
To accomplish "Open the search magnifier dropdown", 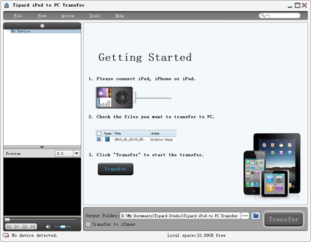I will pyautogui.click(x=264, y=16).
